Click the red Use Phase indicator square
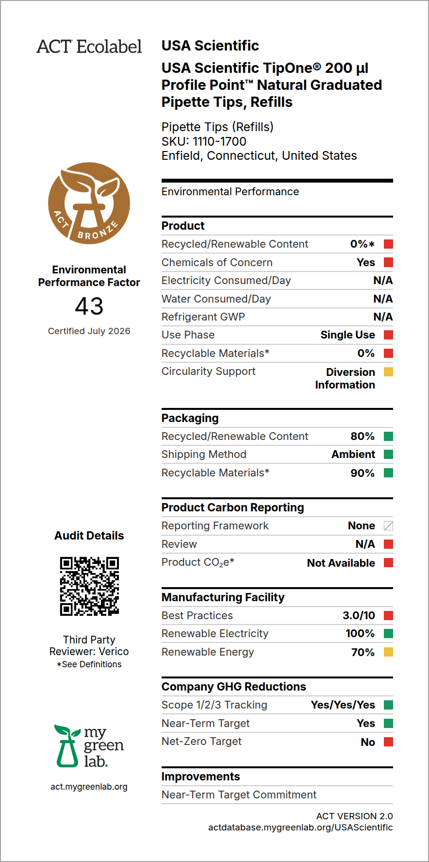 388,335
